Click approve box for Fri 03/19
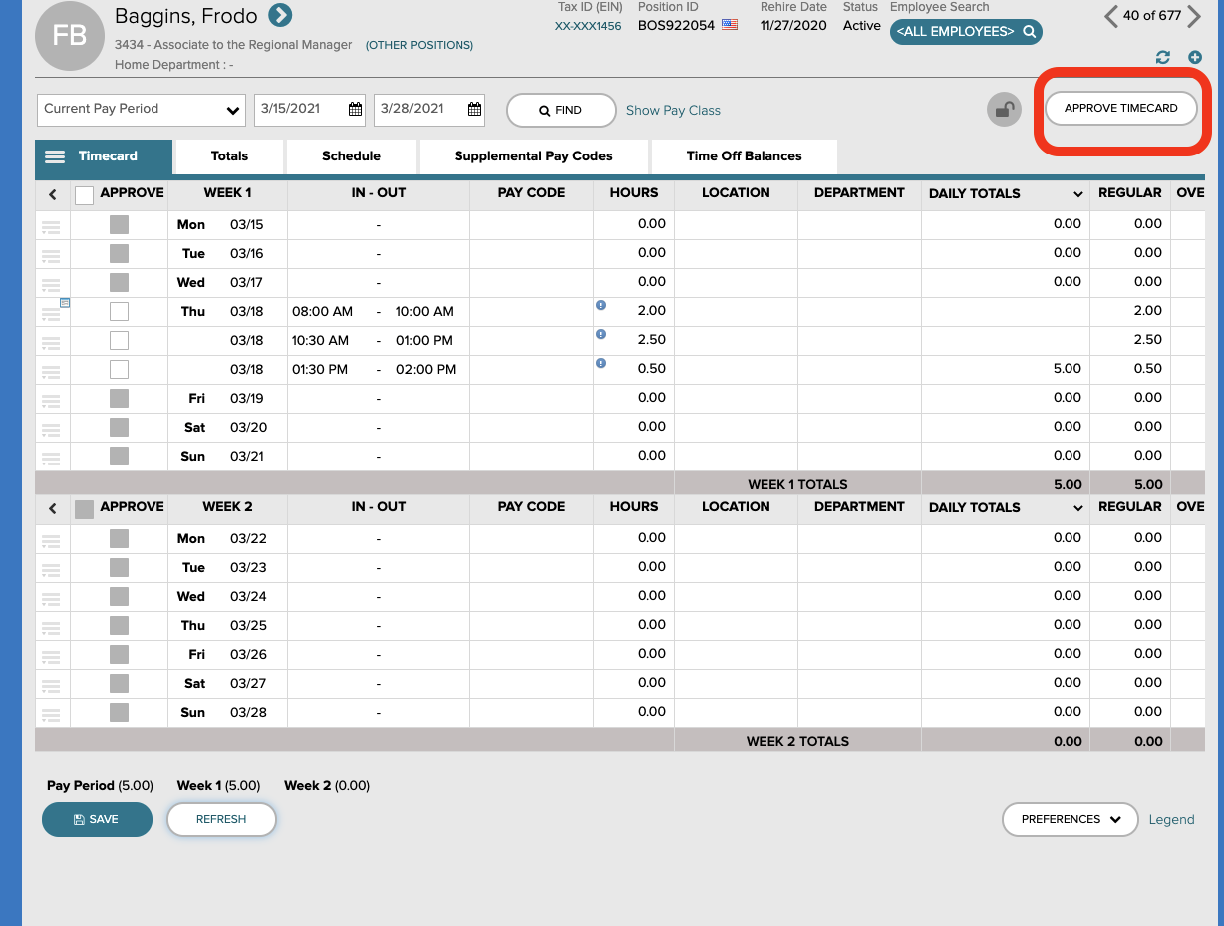The width and height of the screenshot is (1224, 926). (119, 398)
